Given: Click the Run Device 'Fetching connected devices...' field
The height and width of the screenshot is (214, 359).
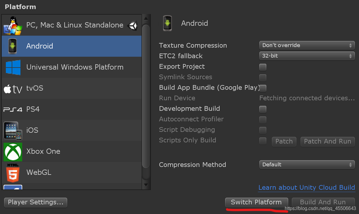Looking at the screenshot, I should pyautogui.click(x=307, y=98).
